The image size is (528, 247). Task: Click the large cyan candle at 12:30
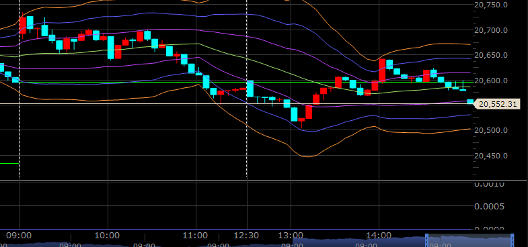(250, 89)
